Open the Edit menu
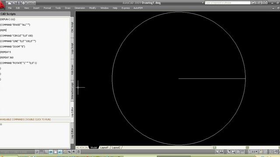Image resolution: width=280 pixels, height=157 pixels. tap(17, 8)
